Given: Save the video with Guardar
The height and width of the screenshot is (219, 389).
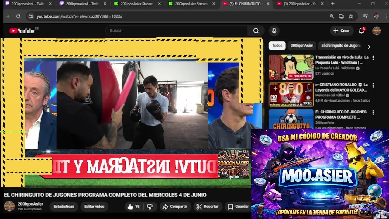Looking at the screenshot, I should [239, 207].
